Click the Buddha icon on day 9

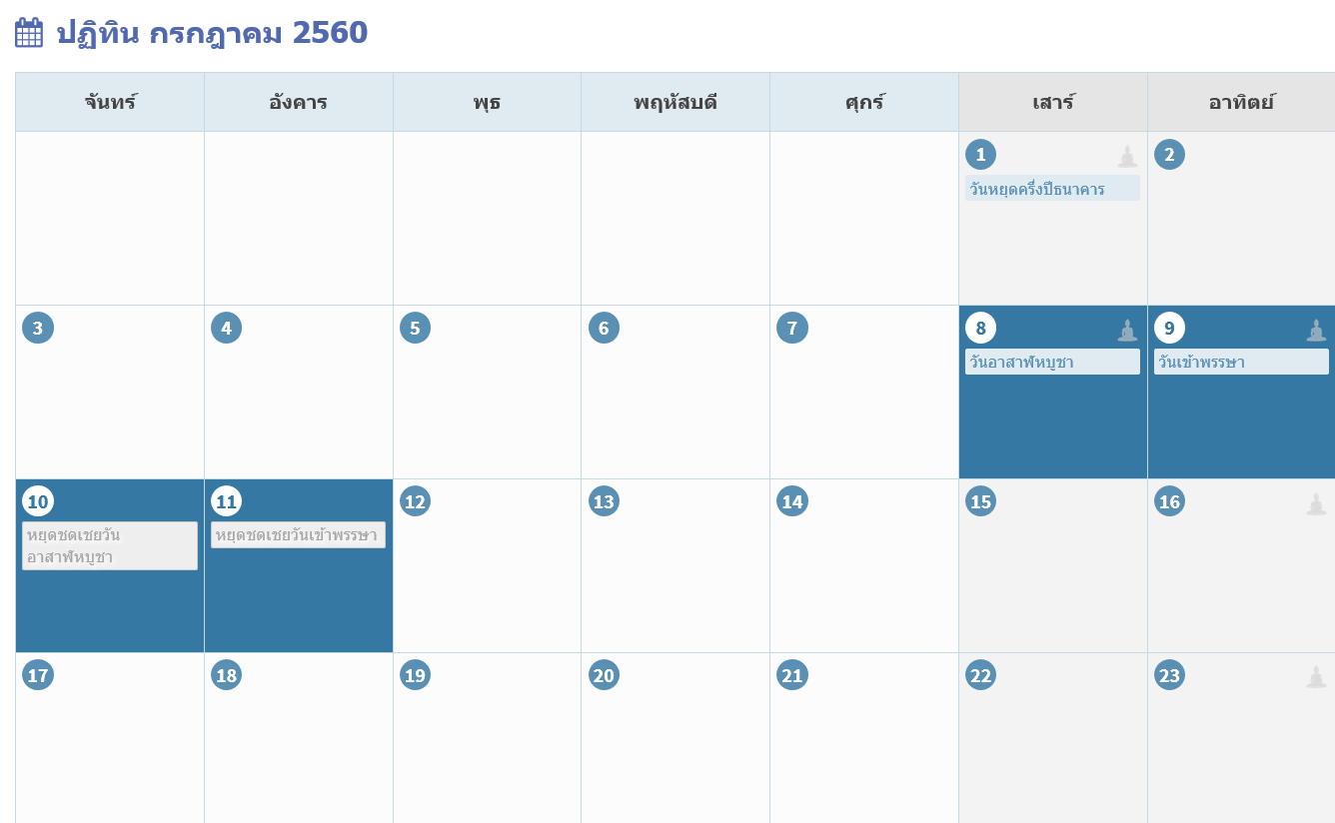coord(1316,331)
